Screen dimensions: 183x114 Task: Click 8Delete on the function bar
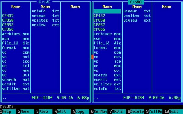[x=136, y=112]
